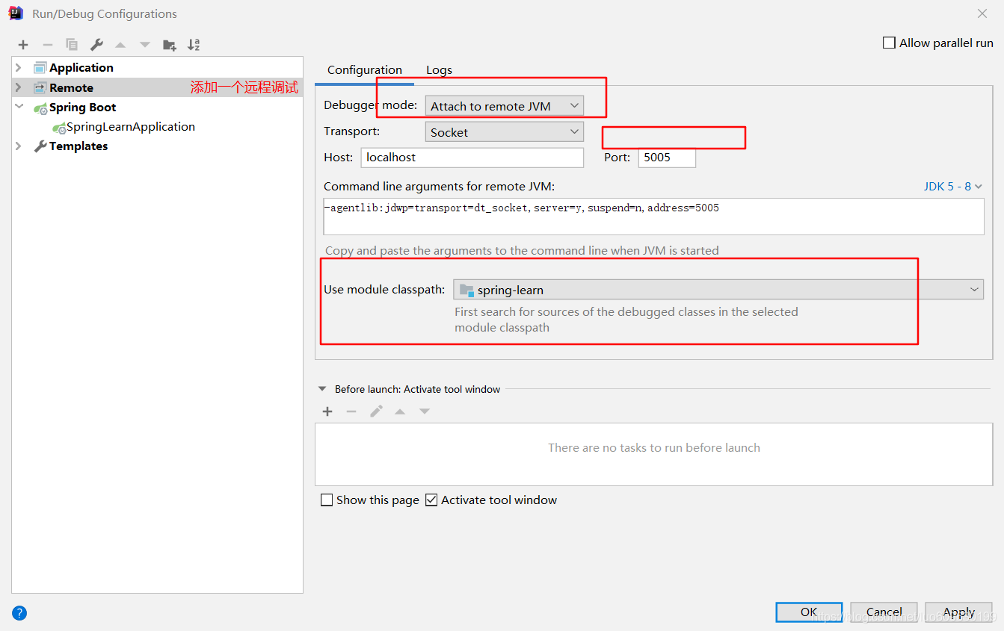The width and height of the screenshot is (1004, 631).
Task: Select the Remote tree item
Action: coord(157,87)
